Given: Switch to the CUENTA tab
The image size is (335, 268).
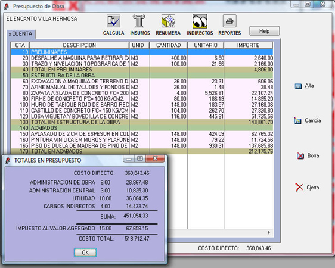Looking at the screenshot, I should [x=21, y=34].
